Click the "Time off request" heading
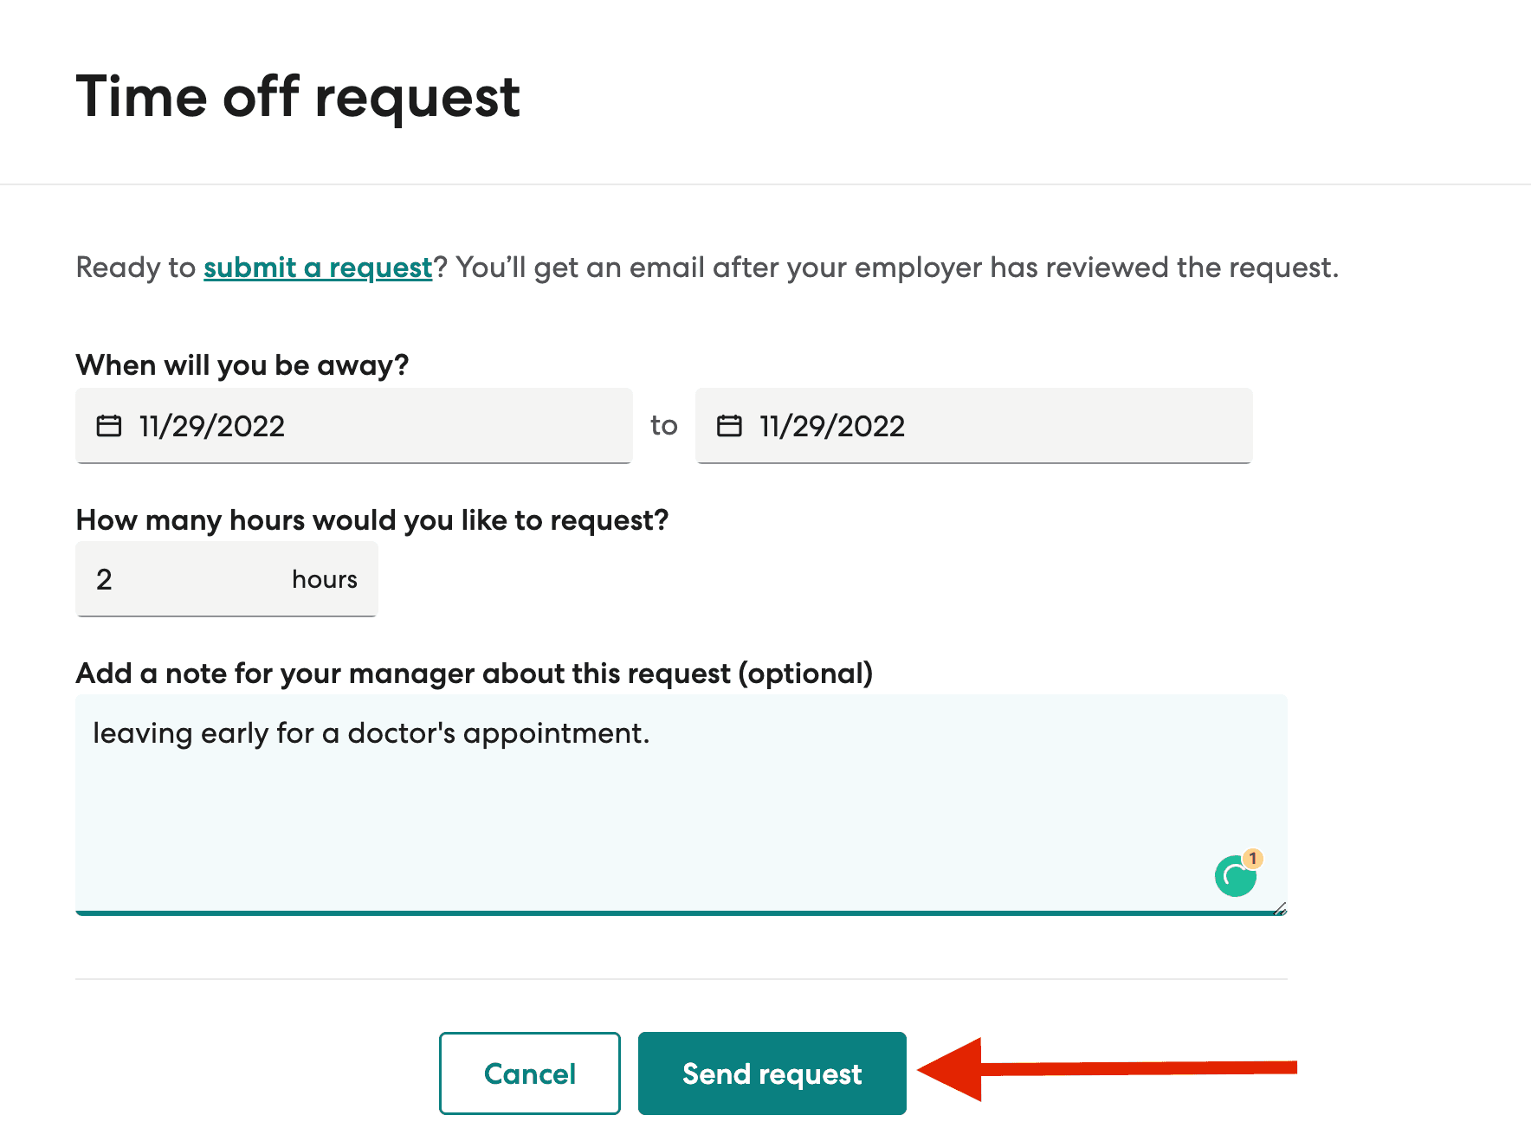The height and width of the screenshot is (1141, 1531). point(298,97)
